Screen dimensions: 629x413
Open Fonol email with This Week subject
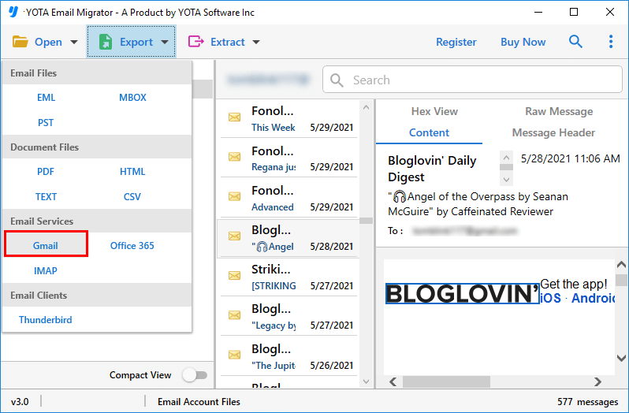pos(288,118)
